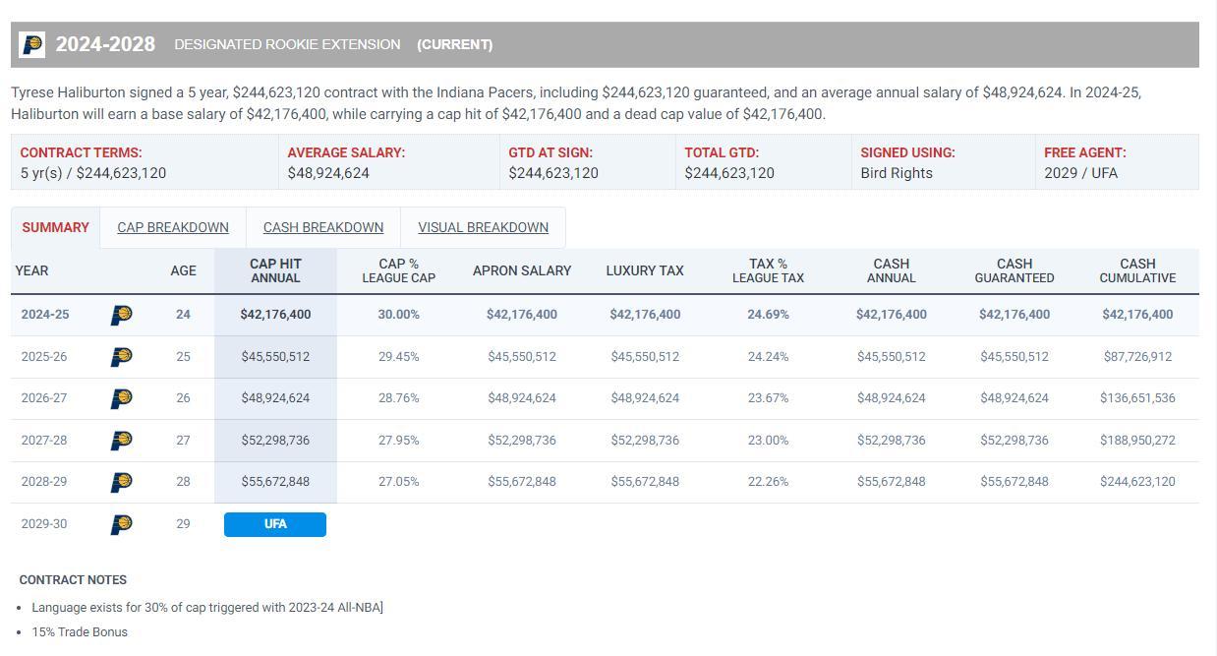The height and width of the screenshot is (656, 1217).
Task: Select the 2024-25 season row label
Action: pyautogui.click(x=45, y=315)
